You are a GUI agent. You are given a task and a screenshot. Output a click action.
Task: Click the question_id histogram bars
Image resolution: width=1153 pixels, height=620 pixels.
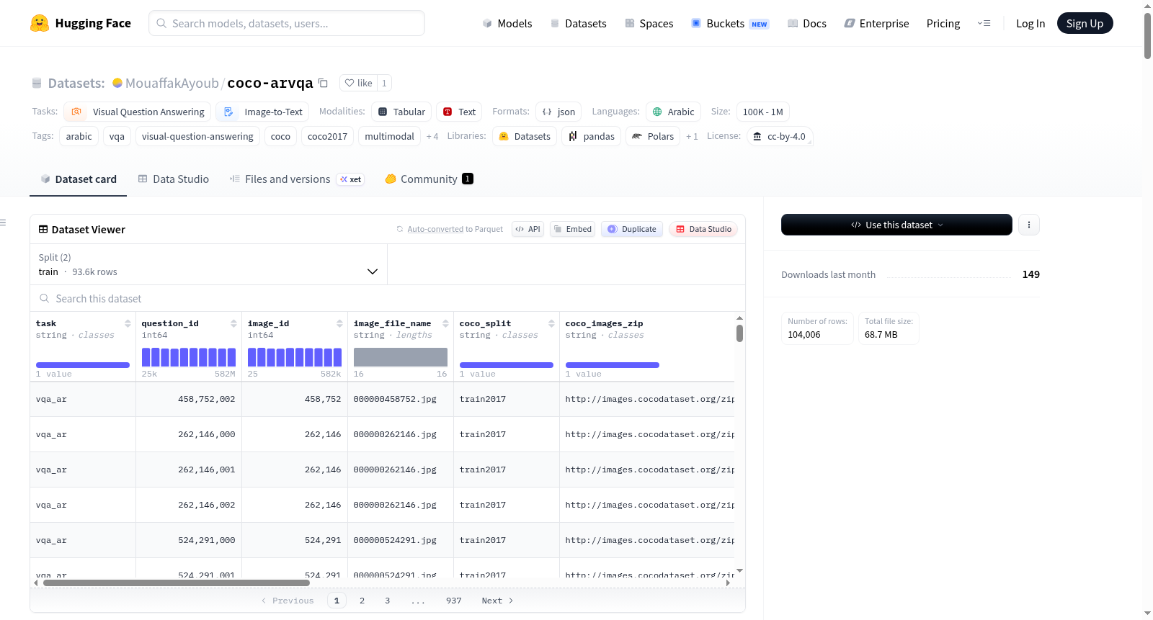189,357
